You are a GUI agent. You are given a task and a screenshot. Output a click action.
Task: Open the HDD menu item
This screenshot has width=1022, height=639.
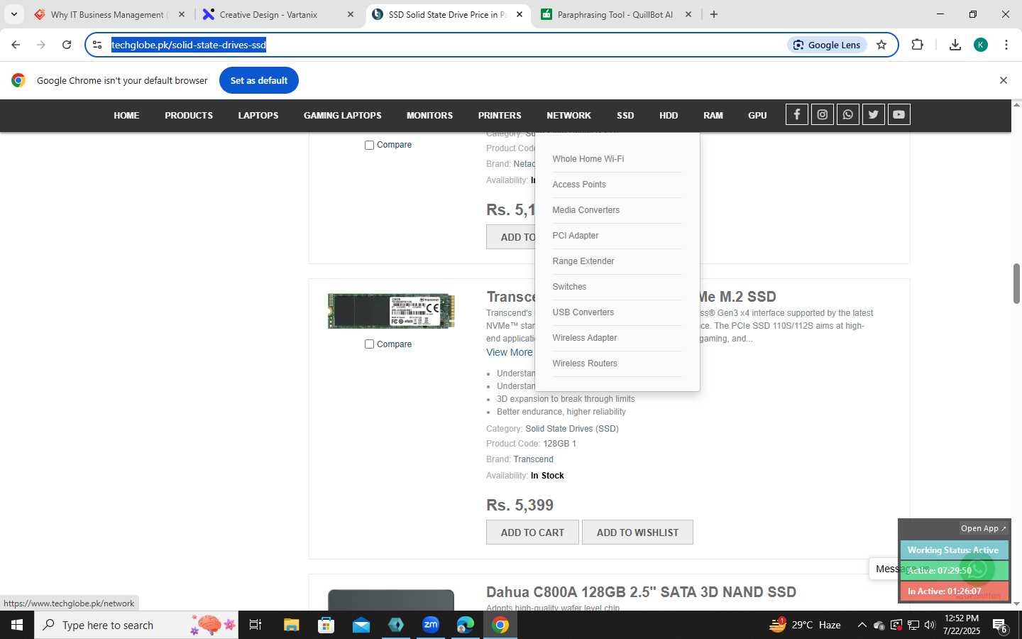(669, 116)
